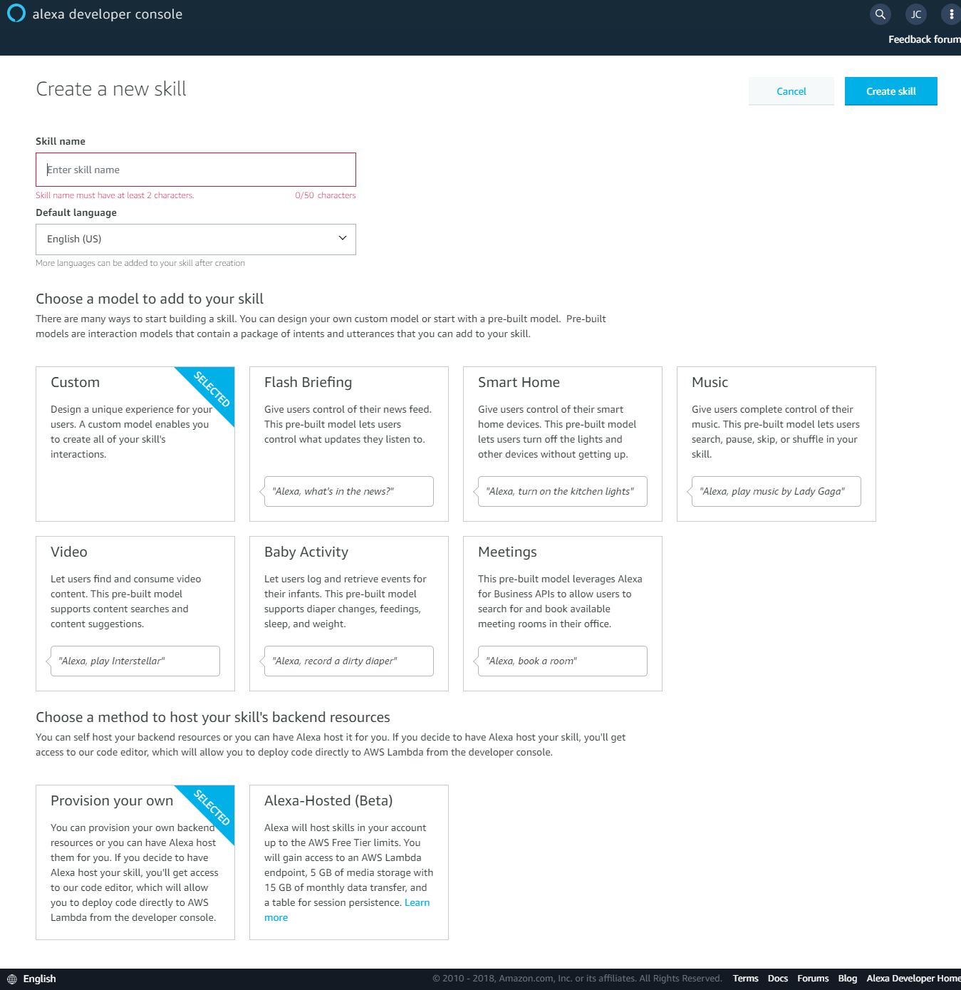Click the "Default language" label
961x990 pixels.
coord(76,212)
